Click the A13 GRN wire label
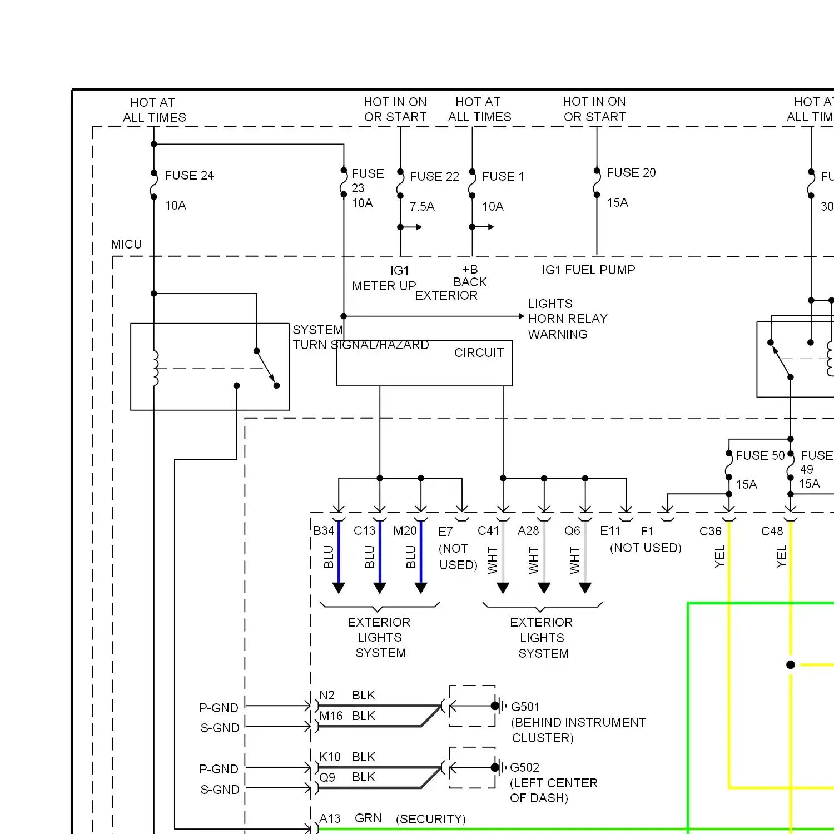 350,818
